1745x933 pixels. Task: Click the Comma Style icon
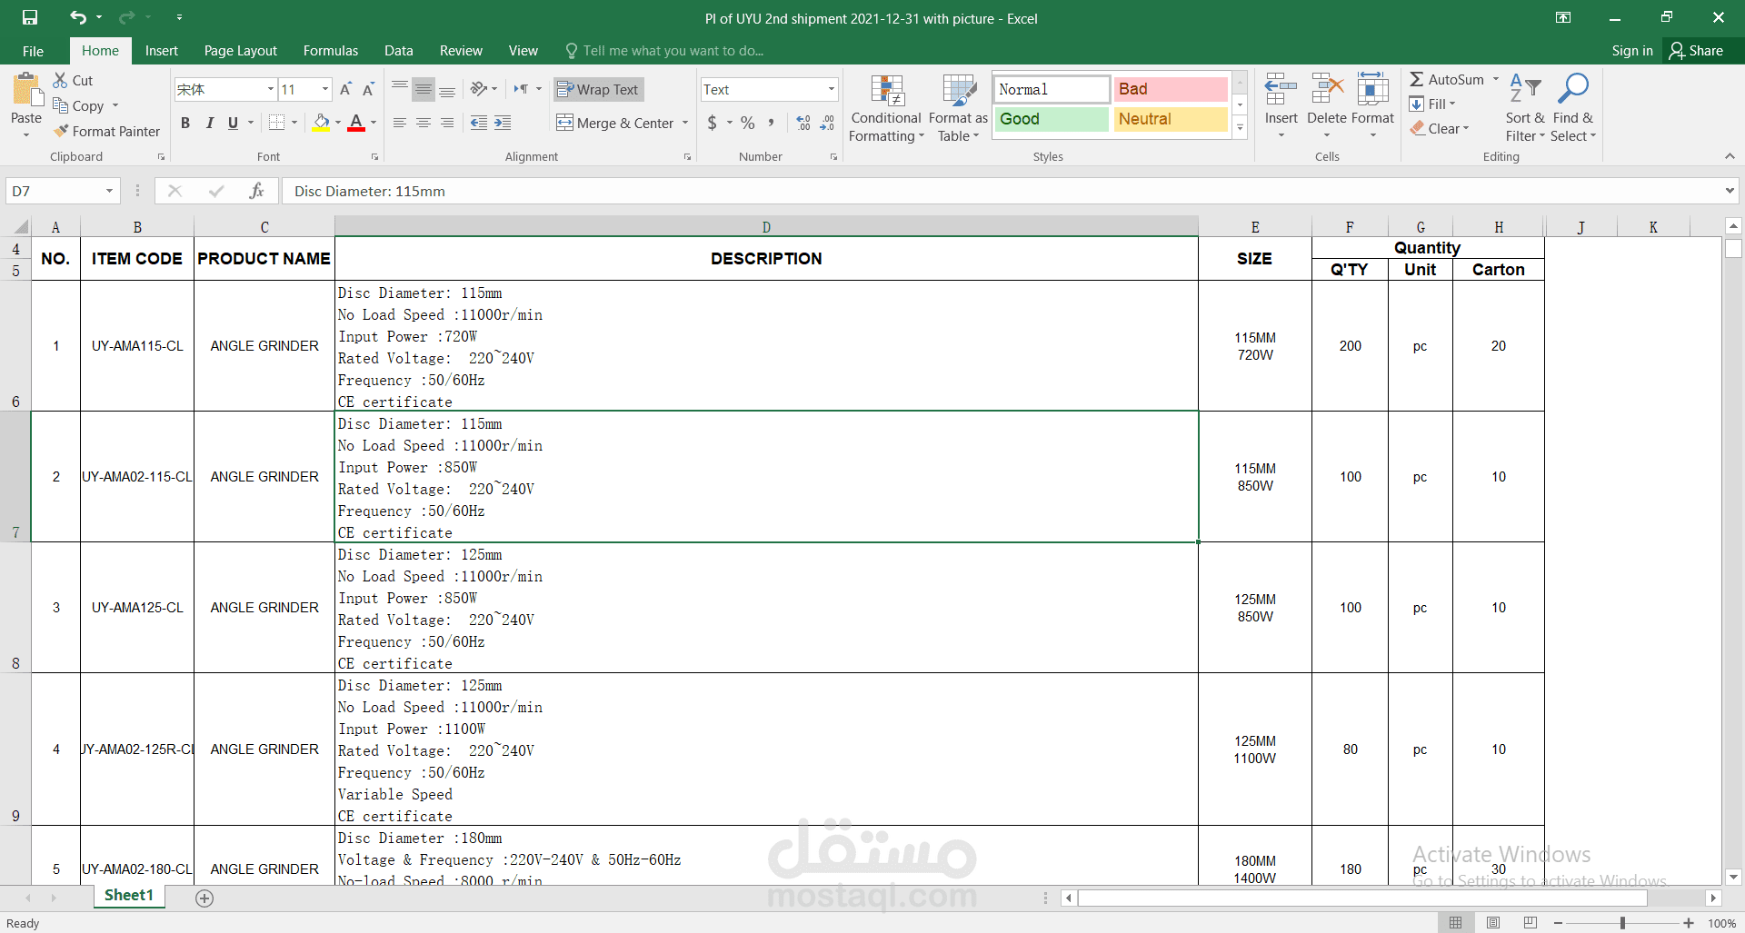[772, 123]
